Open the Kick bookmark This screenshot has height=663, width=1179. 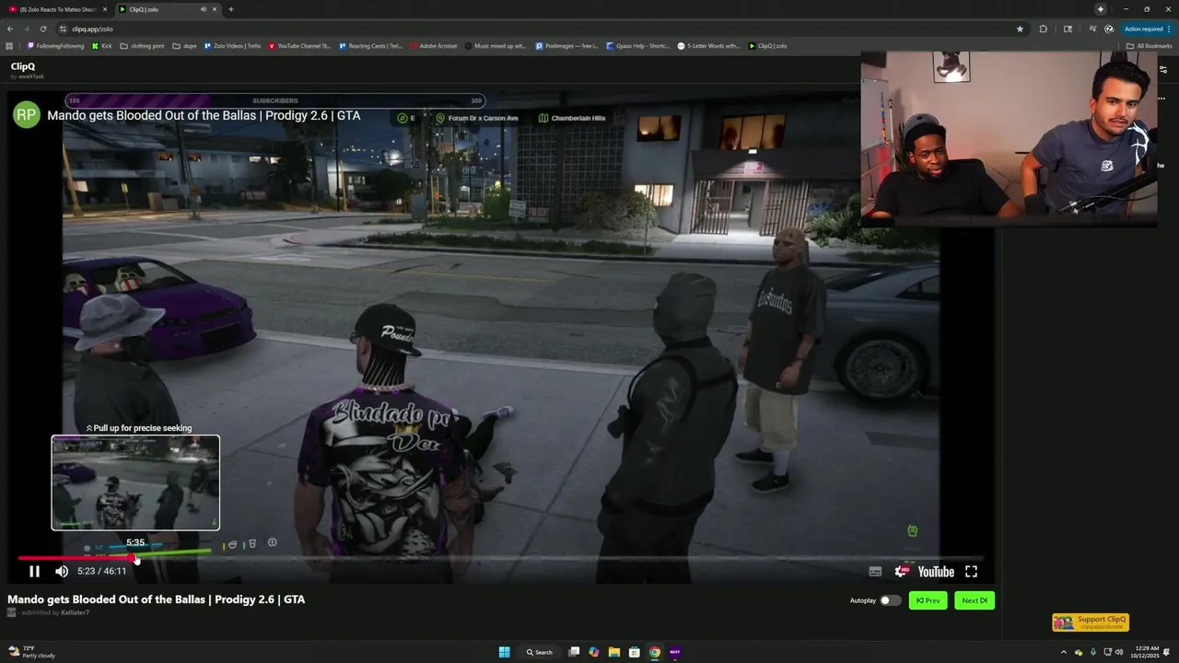tap(102, 46)
